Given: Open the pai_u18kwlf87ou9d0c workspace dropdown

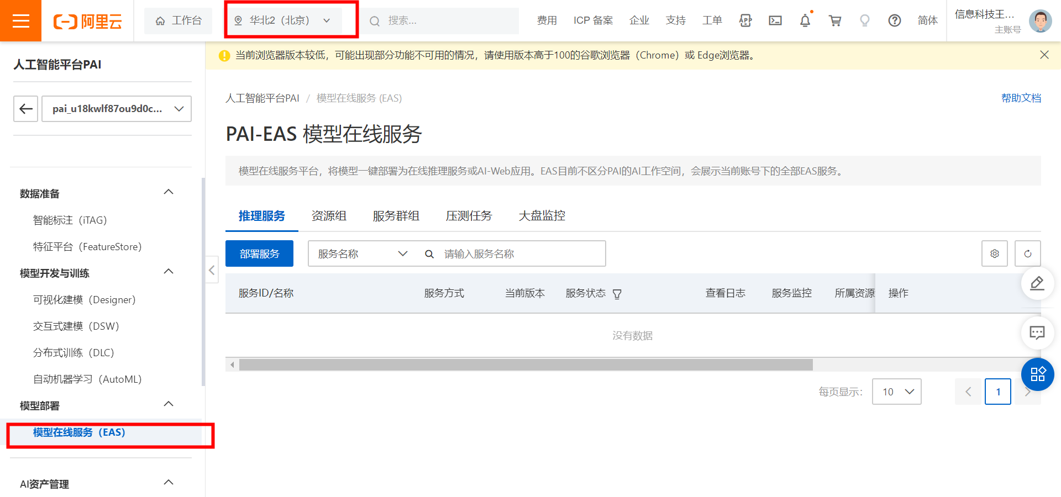Looking at the screenshot, I should point(117,109).
